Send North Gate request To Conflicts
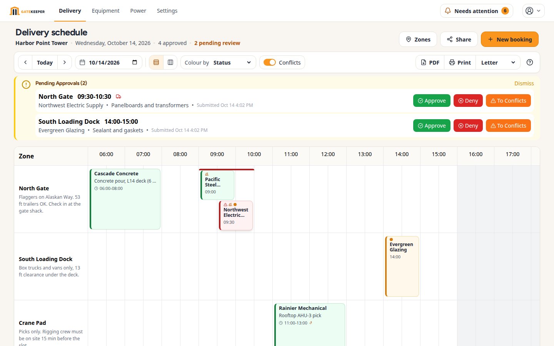The height and width of the screenshot is (346, 554). click(508, 100)
